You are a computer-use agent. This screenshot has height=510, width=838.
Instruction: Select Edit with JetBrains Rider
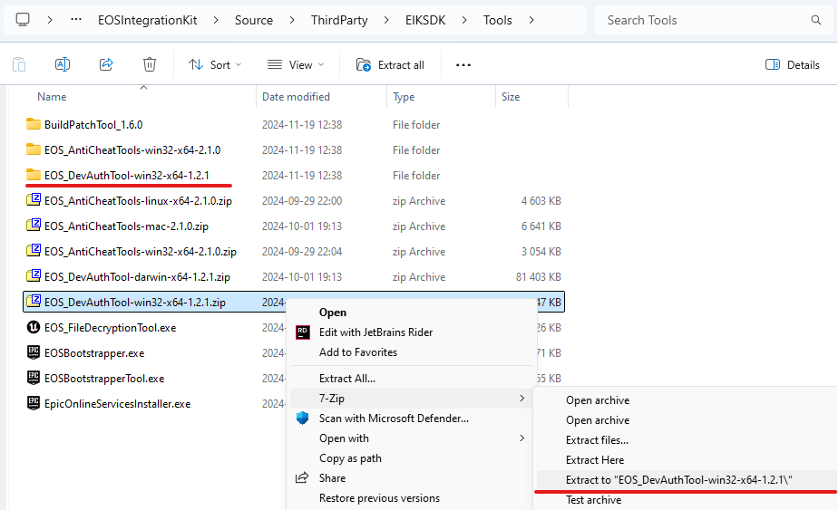click(375, 332)
